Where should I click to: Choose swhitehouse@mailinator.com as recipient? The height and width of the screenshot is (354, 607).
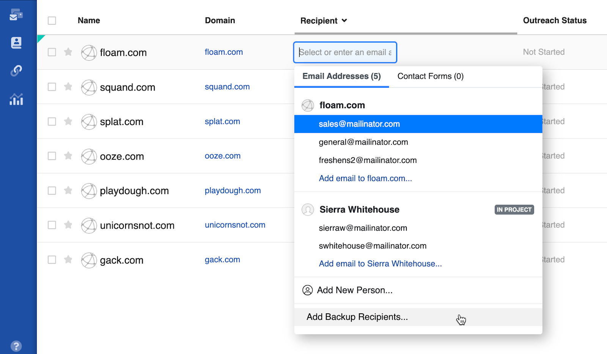(372, 246)
